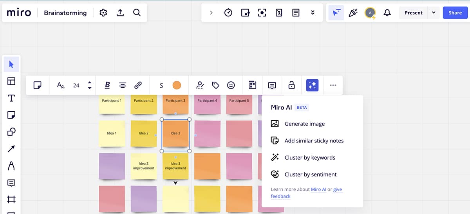Image resolution: width=470 pixels, height=214 pixels.
Task: Open the board settings gear
Action: tap(103, 13)
